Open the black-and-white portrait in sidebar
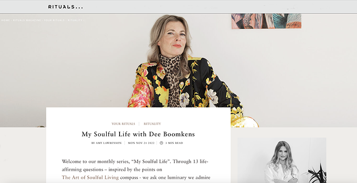This screenshot has width=357, height=183. point(282,160)
